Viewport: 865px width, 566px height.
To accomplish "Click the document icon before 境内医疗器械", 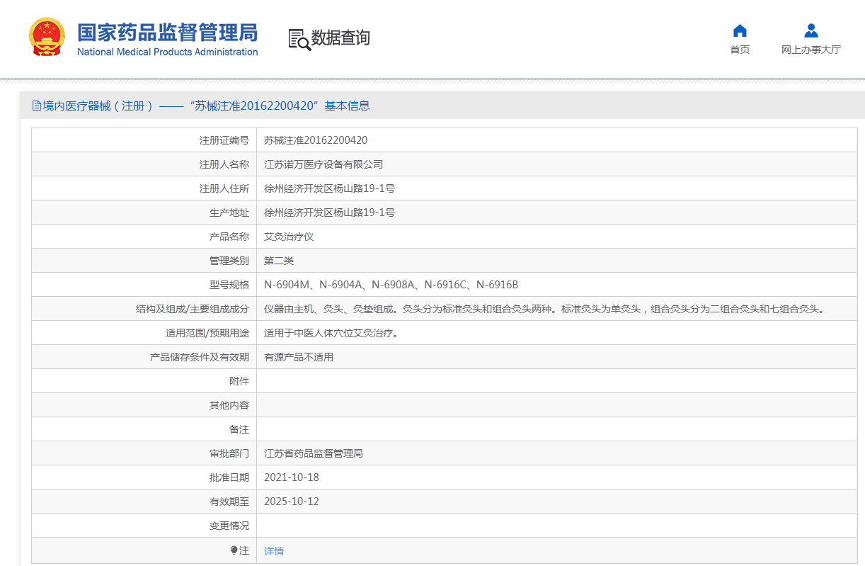I will coord(37,106).
